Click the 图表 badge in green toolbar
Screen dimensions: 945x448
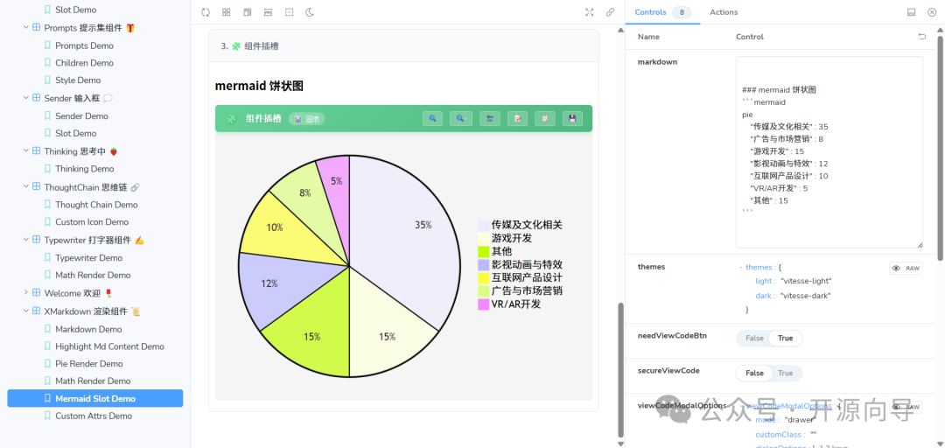coord(307,119)
